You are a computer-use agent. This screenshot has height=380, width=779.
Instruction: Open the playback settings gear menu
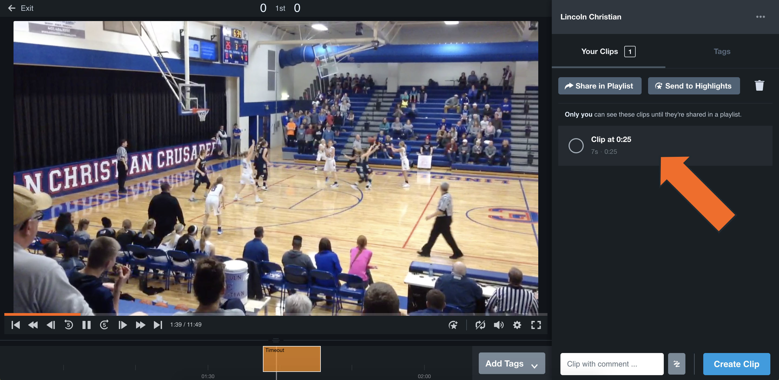[x=517, y=324]
